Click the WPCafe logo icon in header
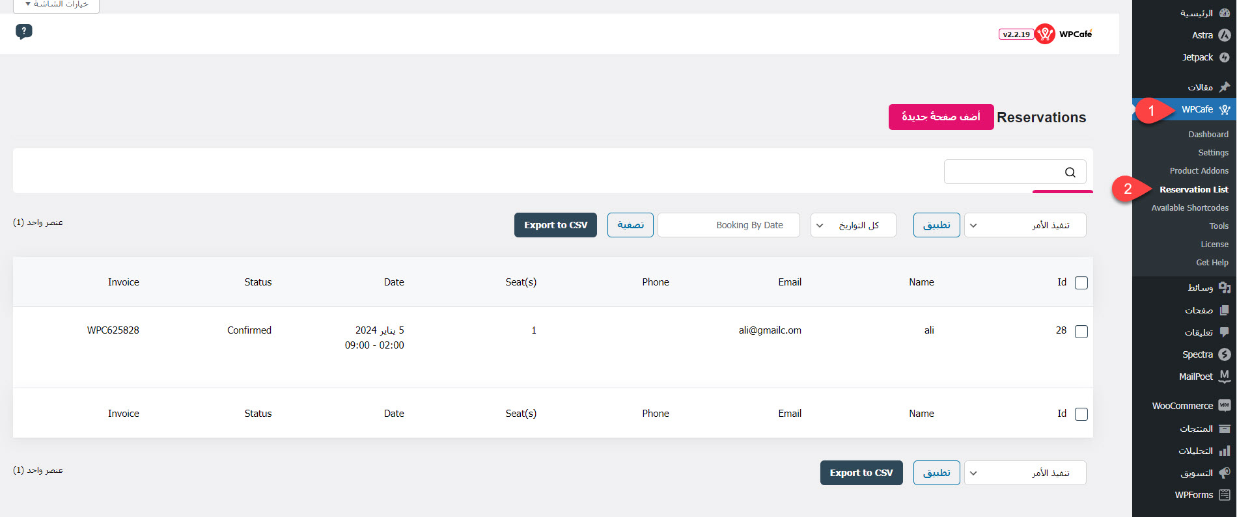 pyautogui.click(x=1045, y=34)
